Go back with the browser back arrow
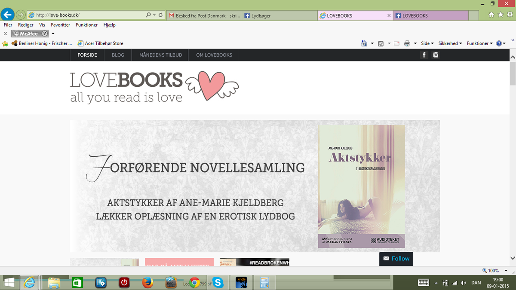Screen dimensions: 516x290 click(7, 15)
